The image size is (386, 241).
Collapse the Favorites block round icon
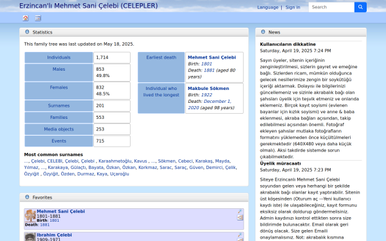tap(27, 197)
